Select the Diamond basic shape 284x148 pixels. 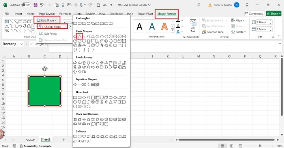97,37
